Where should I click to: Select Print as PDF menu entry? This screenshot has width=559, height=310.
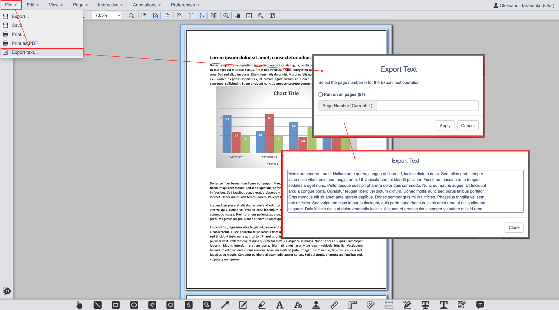[25, 43]
